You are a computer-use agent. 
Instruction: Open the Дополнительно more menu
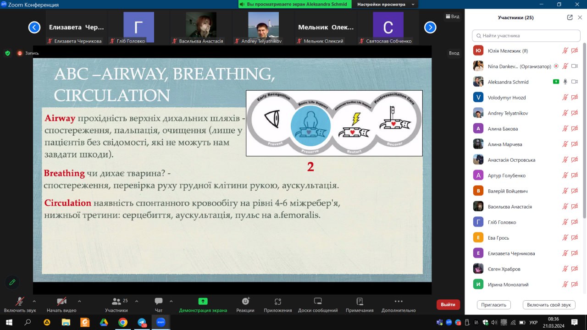pyautogui.click(x=398, y=302)
